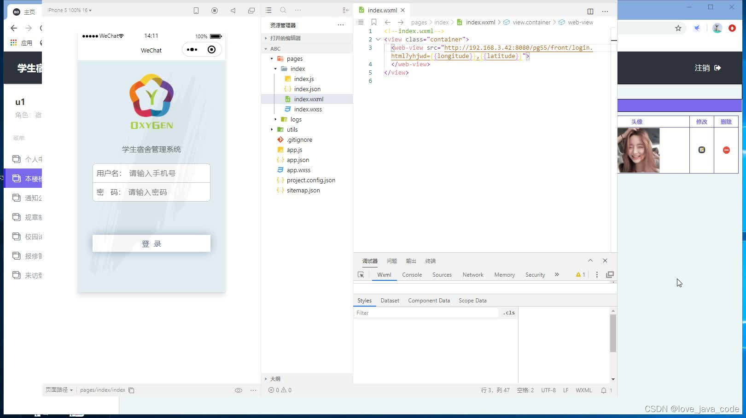Open the Component Data tab
Viewport: 746px width, 418px height.
click(x=429, y=301)
